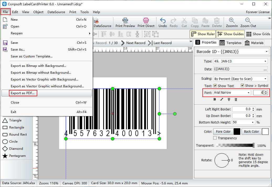Select Save As in the File menu
The height and width of the screenshot is (187, 272).
[x=47, y=50]
